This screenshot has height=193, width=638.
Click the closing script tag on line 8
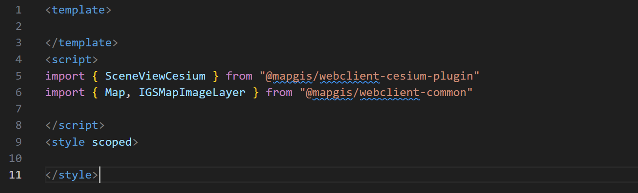point(75,125)
